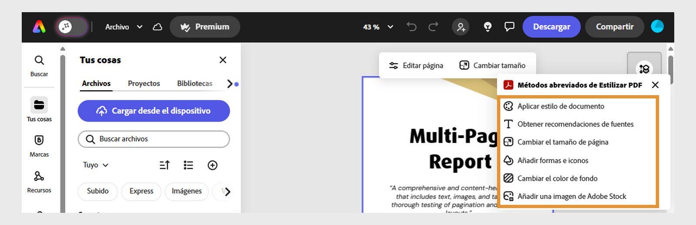Screen dimensions: 696x225
Task: Click Cambiar tamaño in the floating toolbar
Action: [492, 66]
